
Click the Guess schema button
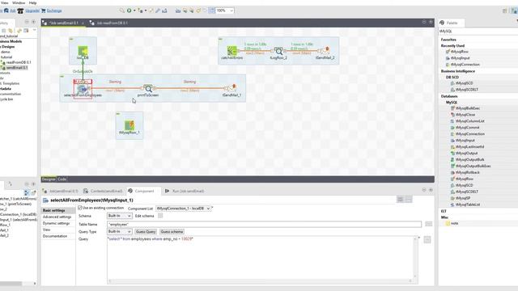click(x=172, y=232)
